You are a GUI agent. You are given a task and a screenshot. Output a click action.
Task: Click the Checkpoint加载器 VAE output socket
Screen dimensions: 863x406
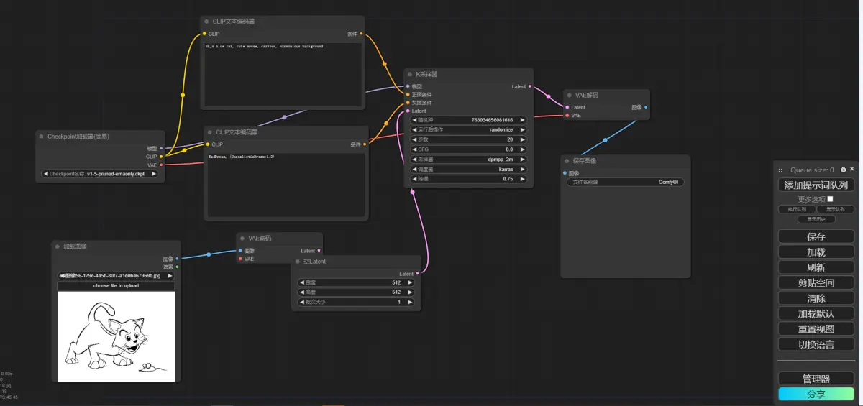(161, 165)
